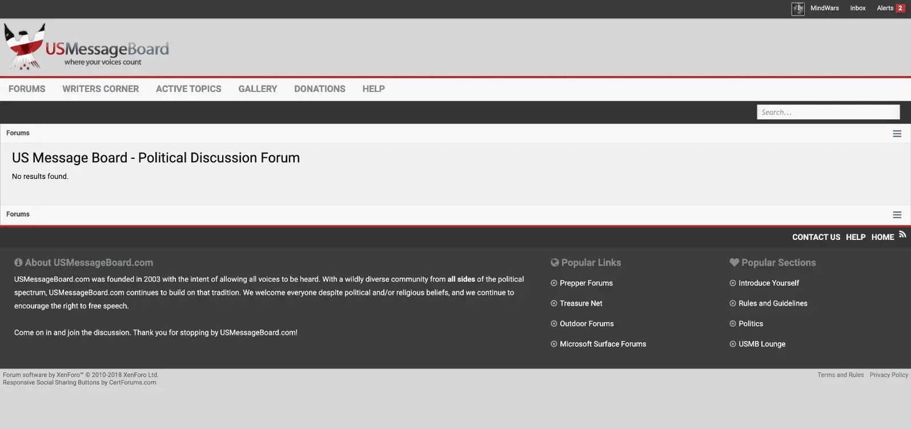Open the Forums navigation tab
This screenshot has height=429, width=911.
[x=27, y=89]
